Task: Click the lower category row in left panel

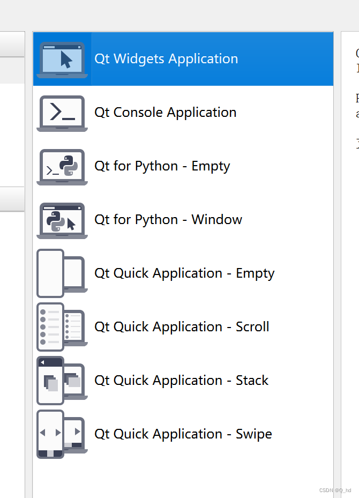Action: click(12, 199)
